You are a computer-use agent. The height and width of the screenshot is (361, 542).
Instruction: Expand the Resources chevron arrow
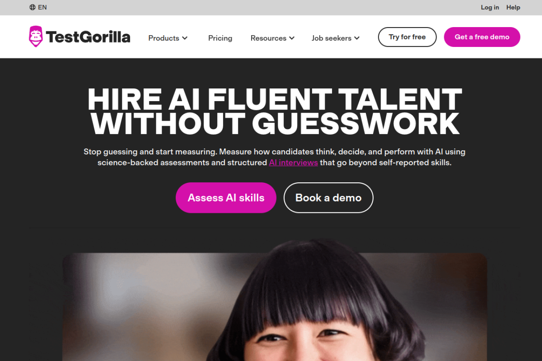292,38
